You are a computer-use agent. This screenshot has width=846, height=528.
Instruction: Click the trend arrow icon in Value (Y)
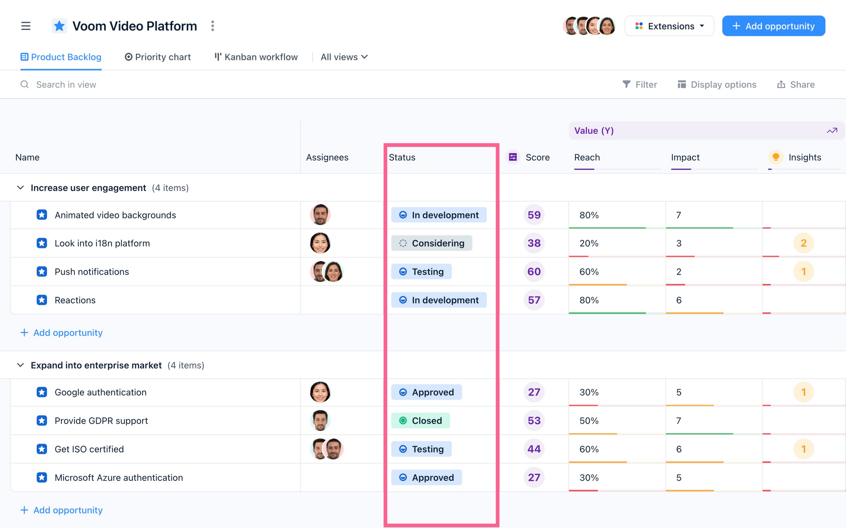pyautogui.click(x=832, y=131)
